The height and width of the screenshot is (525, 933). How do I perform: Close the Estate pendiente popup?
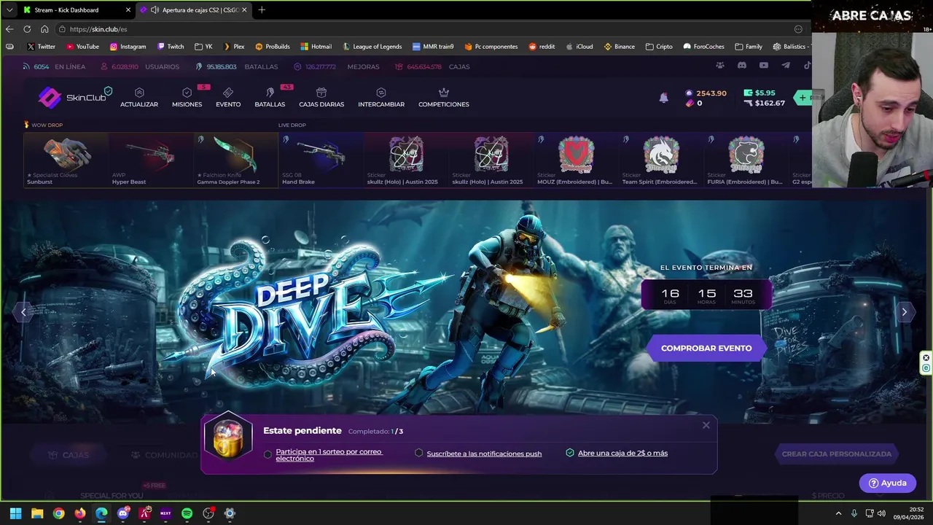(x=706, y=425)
